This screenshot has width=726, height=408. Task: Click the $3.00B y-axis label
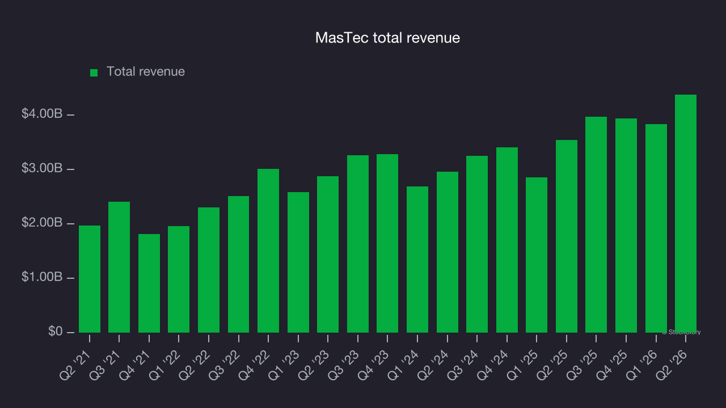pyautogui.click(x=42, y=168)
